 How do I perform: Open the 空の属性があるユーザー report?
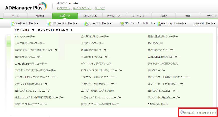tap(95, 36)
